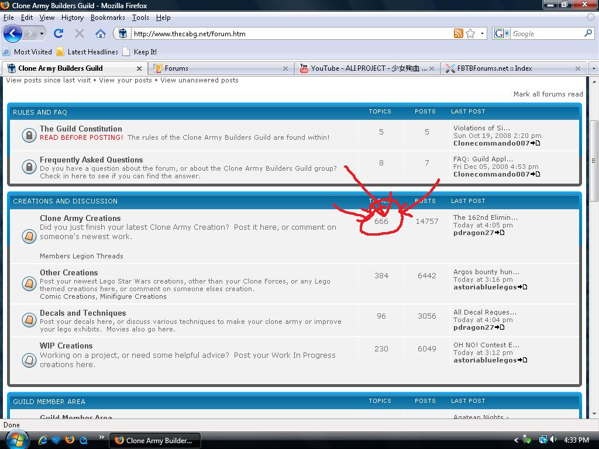Click the vertical page scrollbar thumb
The height and width of the screenshot is (449, 599).
[x=594, y=161]
